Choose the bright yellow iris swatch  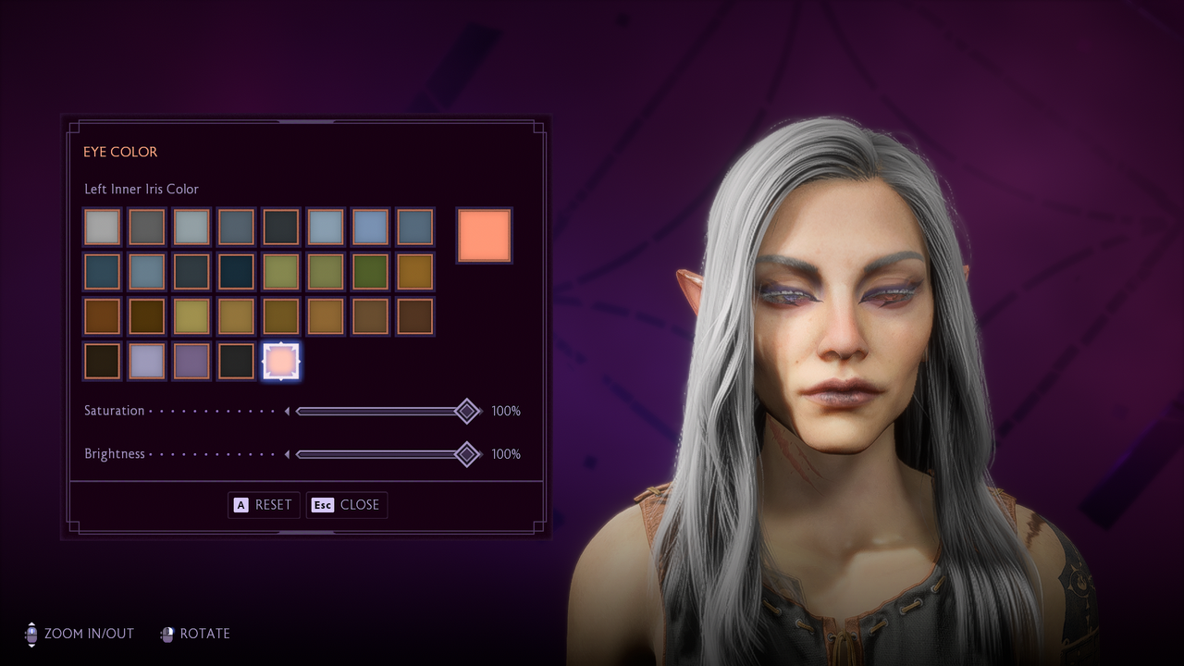(x=191, y=316)
